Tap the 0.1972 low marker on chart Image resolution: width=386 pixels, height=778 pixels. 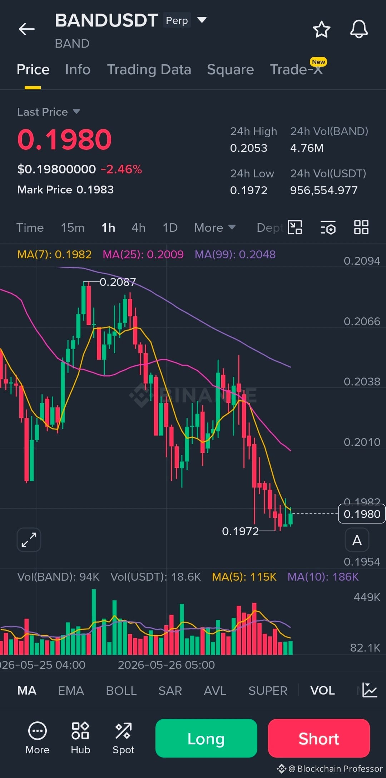pyautogui.click(x=240, y=531)
